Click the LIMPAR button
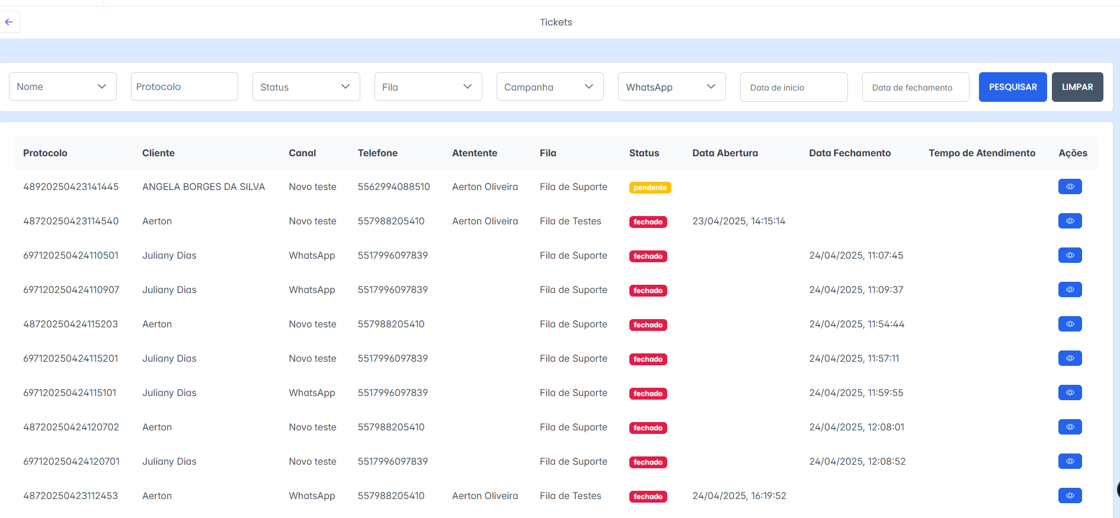Viewport: 1120px width, 518px height. click(1077, 87)
